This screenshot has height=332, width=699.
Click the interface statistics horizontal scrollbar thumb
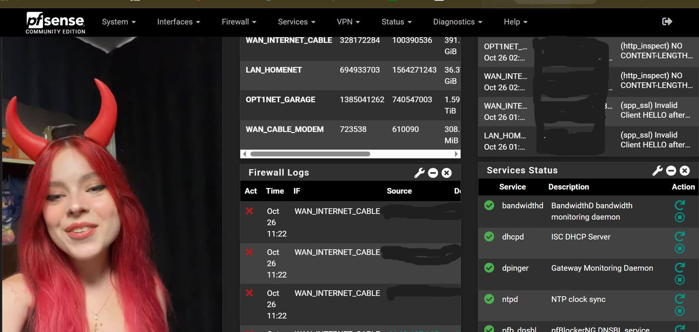point(310,154)
